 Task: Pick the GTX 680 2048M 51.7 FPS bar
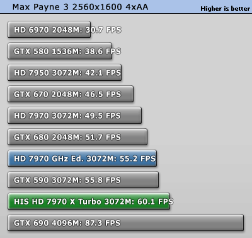tap(77, 137)
